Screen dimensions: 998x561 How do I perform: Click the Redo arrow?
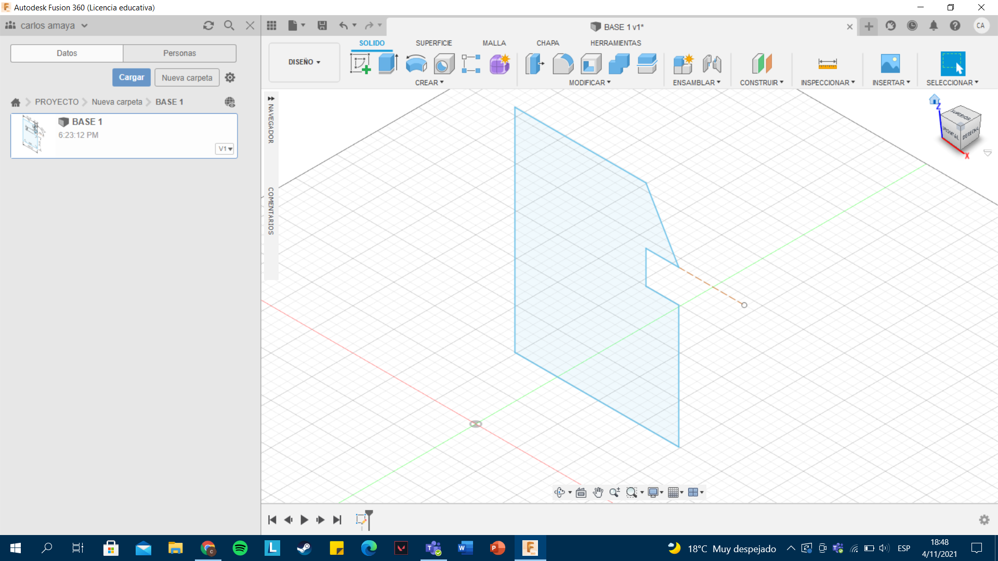point(369,25)
